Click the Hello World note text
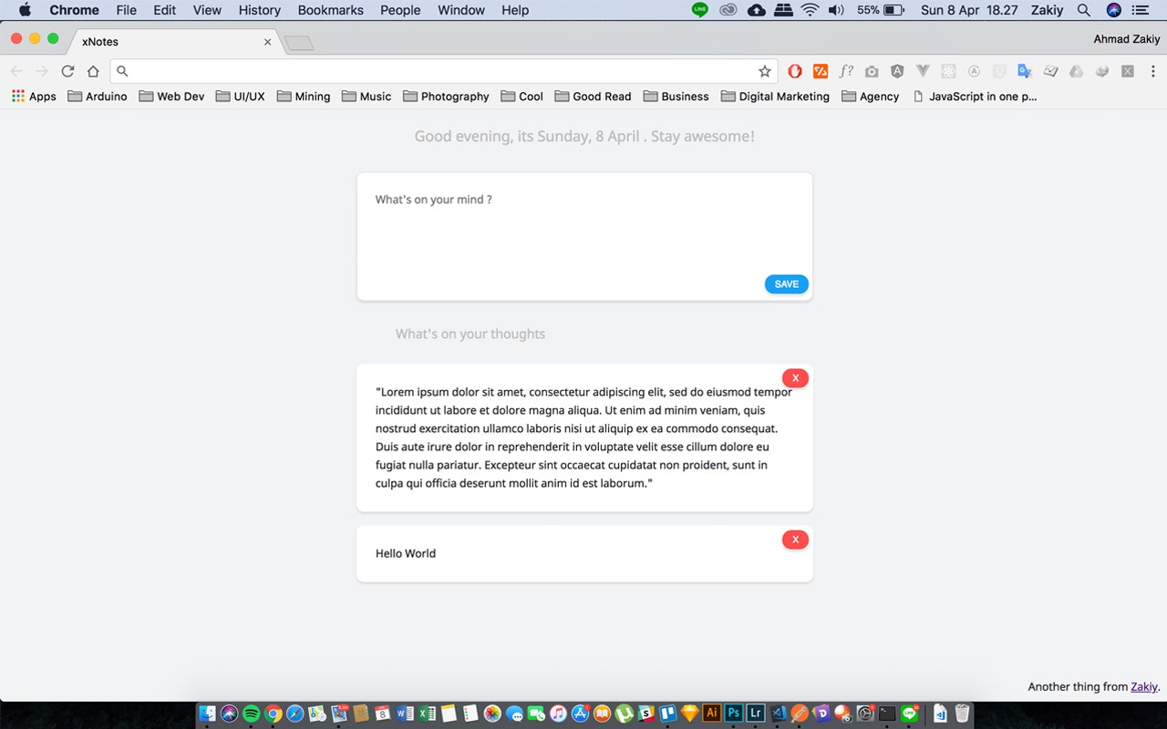Screen dimensions: 1167x729 pos(406,553)
